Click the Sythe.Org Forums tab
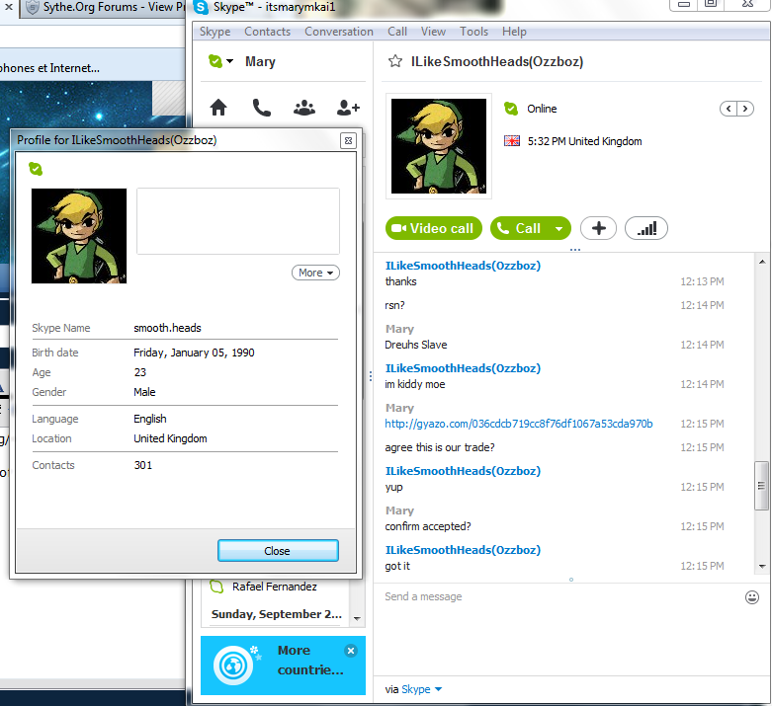The height and width of the screenshot is (706, 772). tap(105, 7)
